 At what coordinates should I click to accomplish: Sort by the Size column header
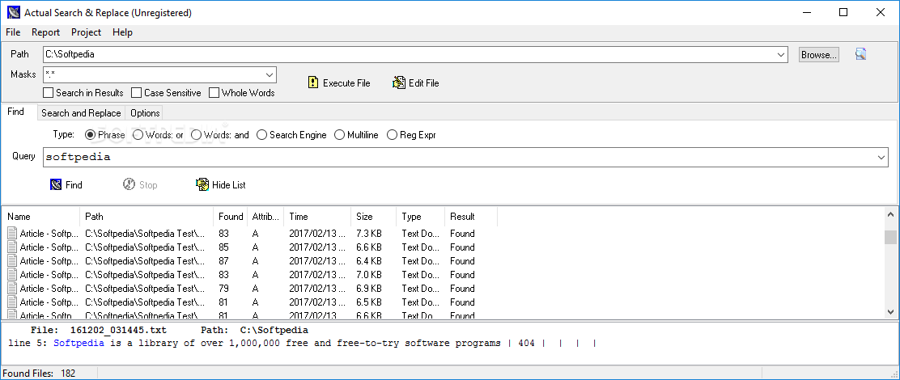point(374,217)
